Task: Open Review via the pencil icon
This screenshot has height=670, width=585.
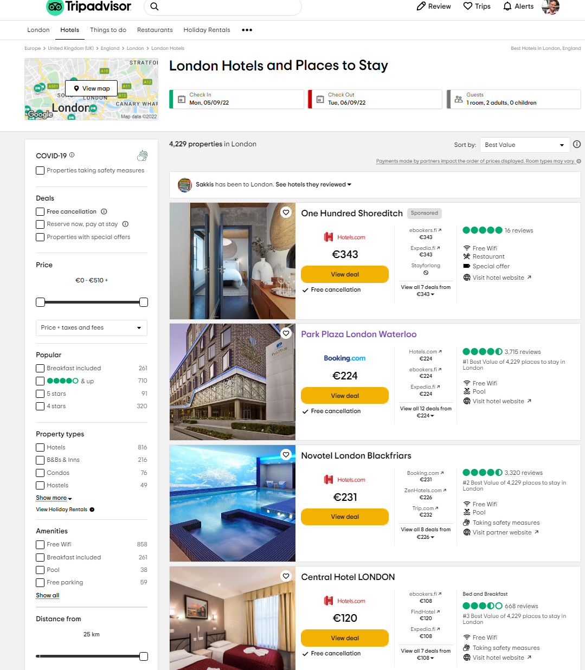Action: coord(421,6)
